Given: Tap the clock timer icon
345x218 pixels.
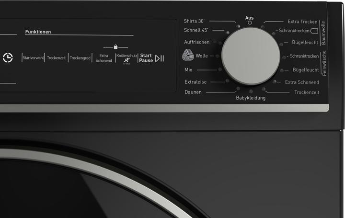Looking at the screenshot, I should pos(8,57).
